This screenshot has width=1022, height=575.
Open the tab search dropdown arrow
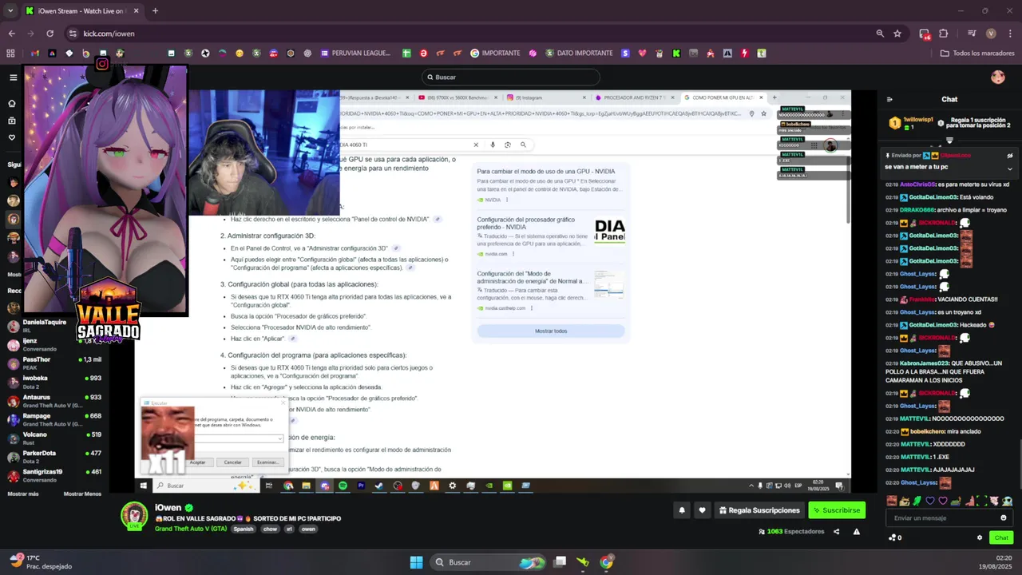pos(10,10)
